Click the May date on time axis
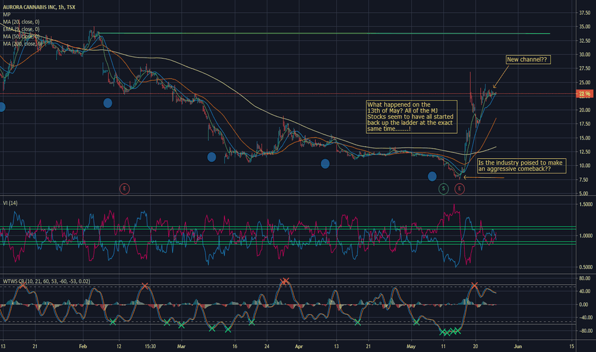This screenshot has width=596, height=352. point(411,346)
